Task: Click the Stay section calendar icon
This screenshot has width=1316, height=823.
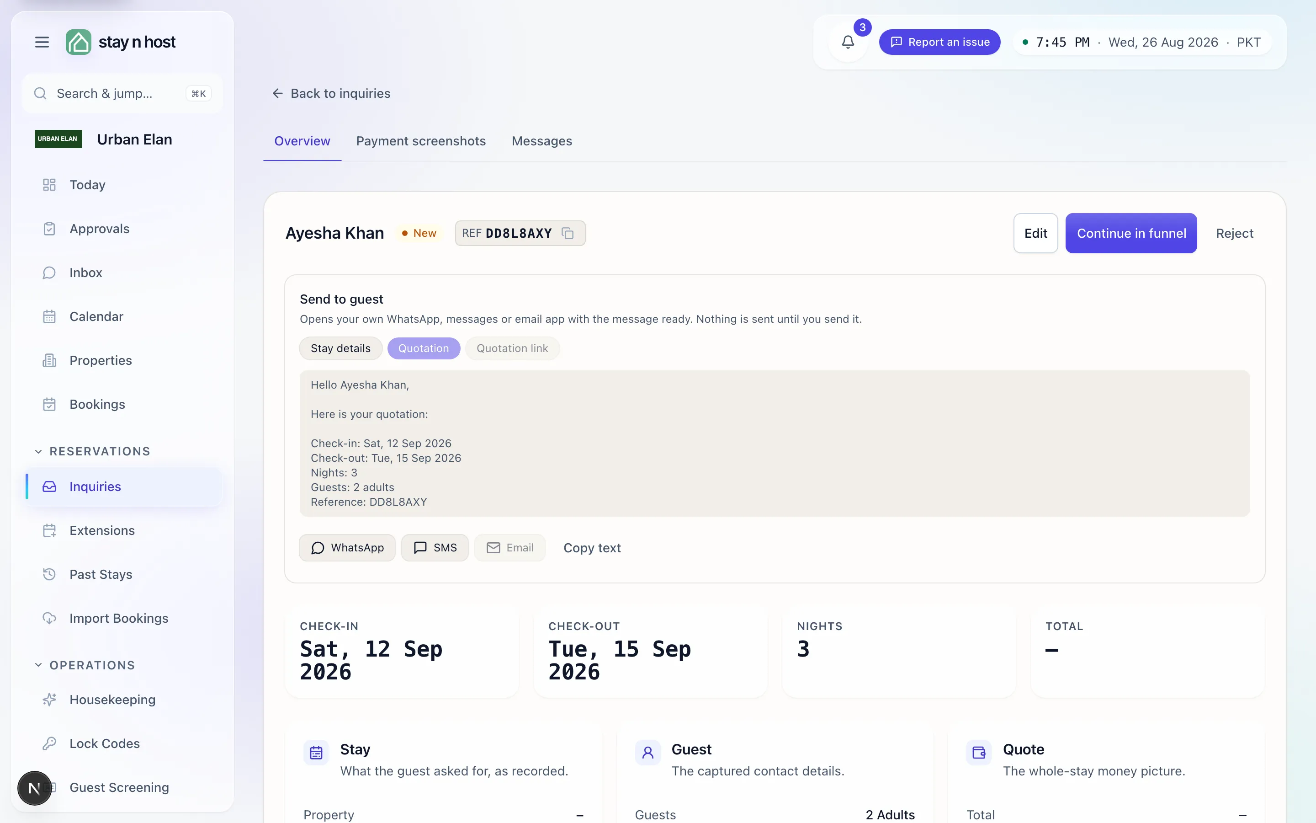Action: [x=316, y=753]
